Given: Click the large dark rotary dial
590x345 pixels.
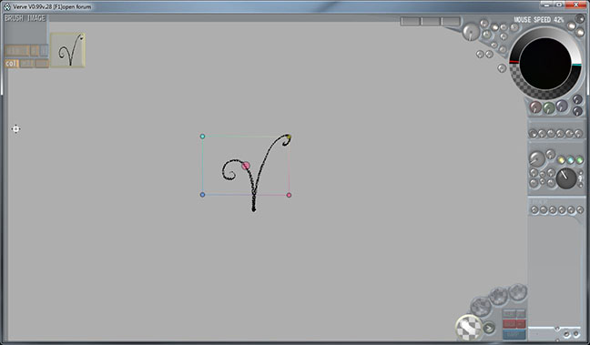Looking at the screenshot, I should [566, 178].
